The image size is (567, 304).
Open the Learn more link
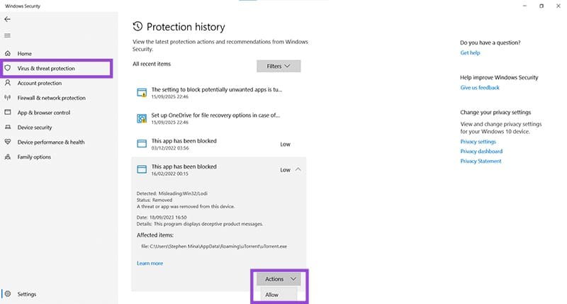(x=150, y=263)
